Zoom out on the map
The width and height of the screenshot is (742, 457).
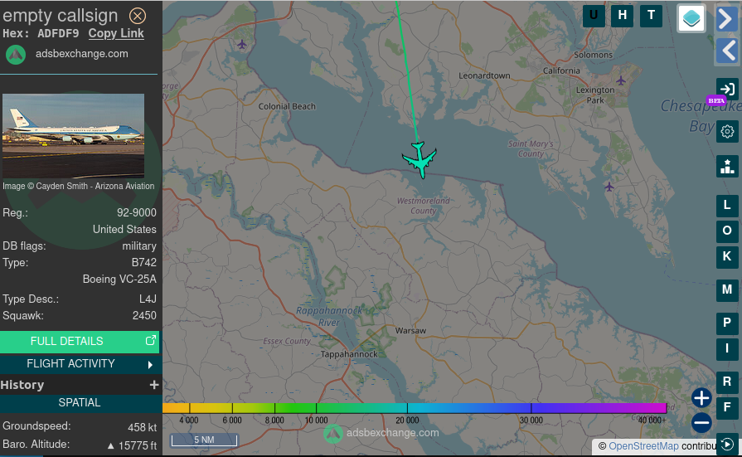pyautogui.click(x=701, y=423)
